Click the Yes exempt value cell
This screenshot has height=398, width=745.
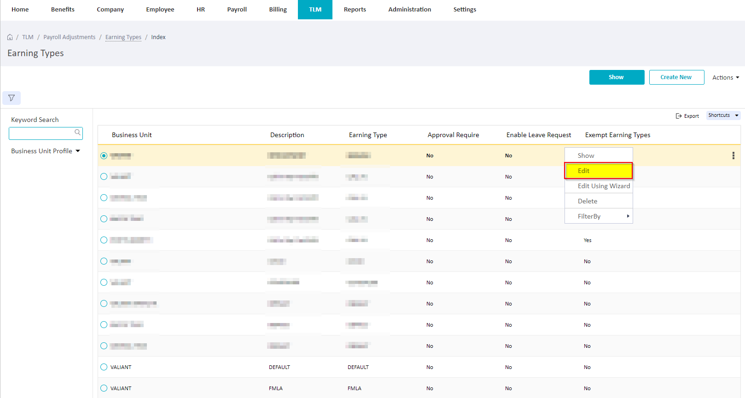point(588,240)
